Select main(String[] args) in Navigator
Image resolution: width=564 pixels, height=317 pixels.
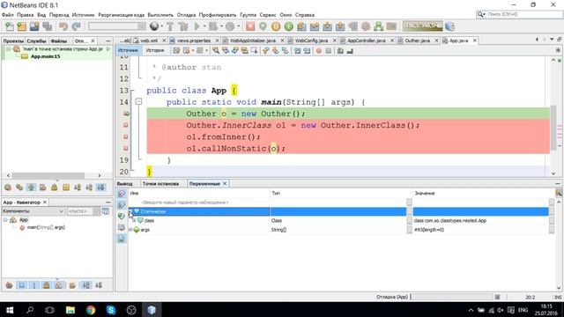pyautogui.click(x=46, y=227)
